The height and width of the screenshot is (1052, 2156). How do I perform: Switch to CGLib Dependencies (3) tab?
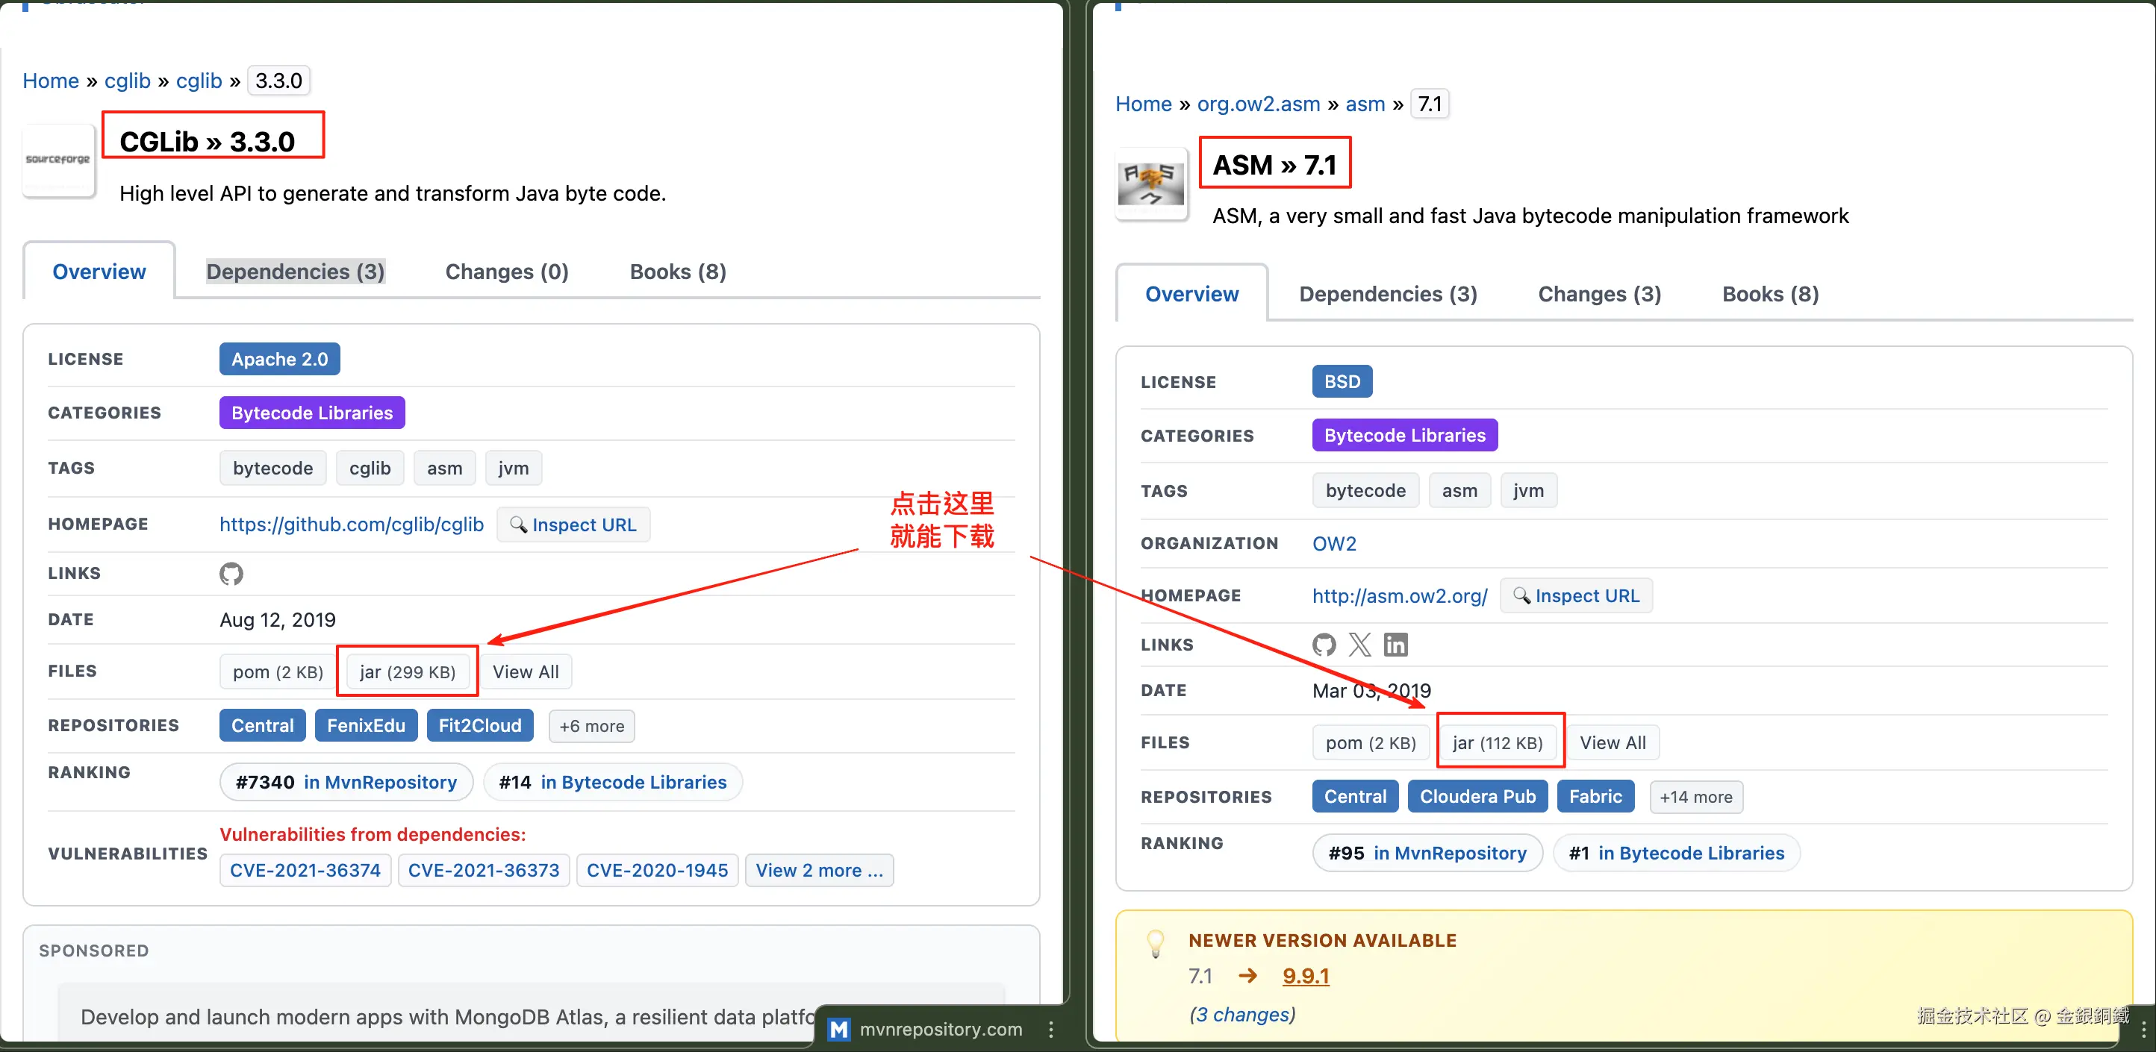pos(296,272)
